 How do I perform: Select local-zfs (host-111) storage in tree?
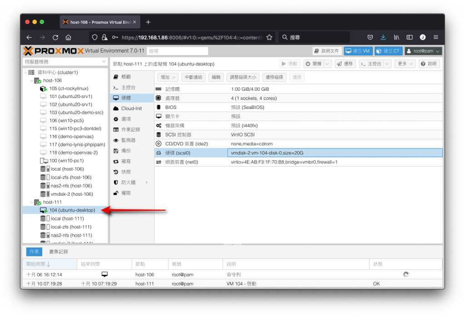coord(71,227)
